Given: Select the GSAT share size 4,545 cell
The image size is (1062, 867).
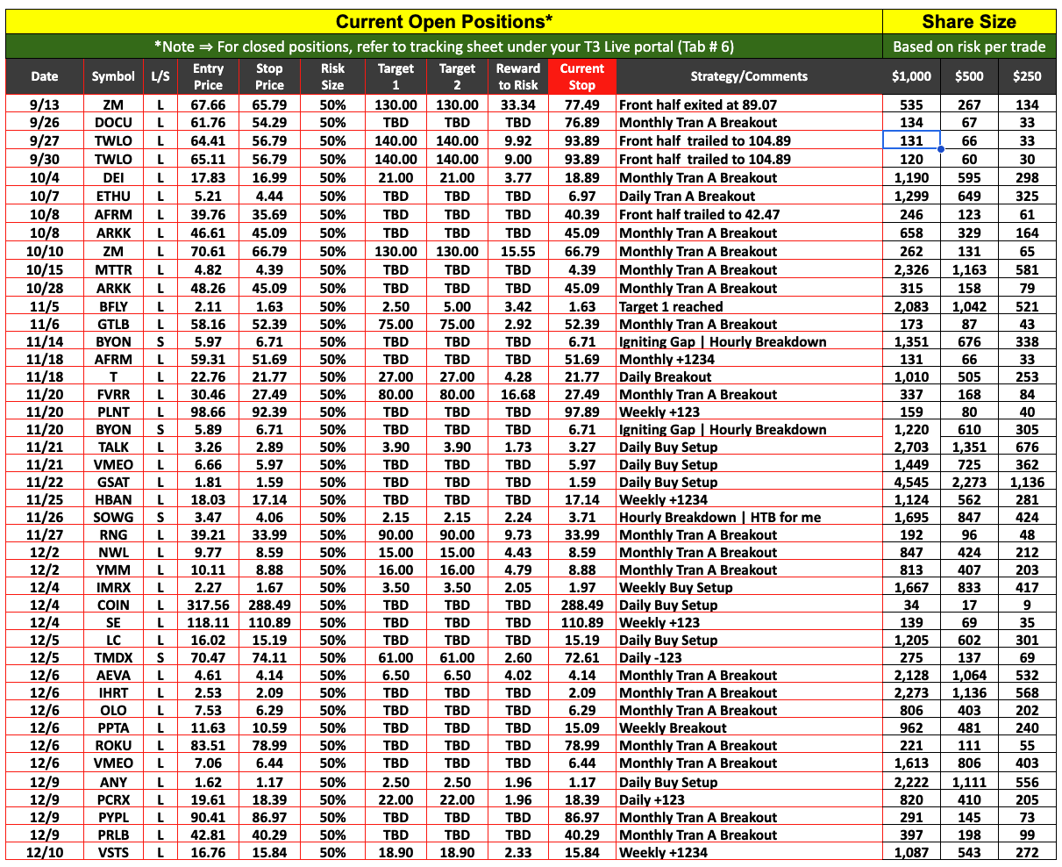Looking at the screenshot, I should [x=911, y=483].
